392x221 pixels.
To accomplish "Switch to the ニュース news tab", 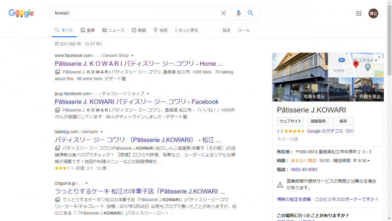I will tap(112, 30).
